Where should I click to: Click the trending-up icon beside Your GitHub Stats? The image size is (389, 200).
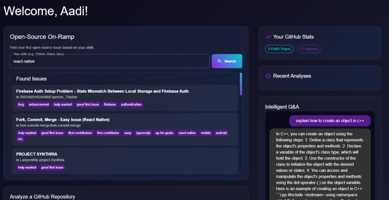click(x=268, y=37)
